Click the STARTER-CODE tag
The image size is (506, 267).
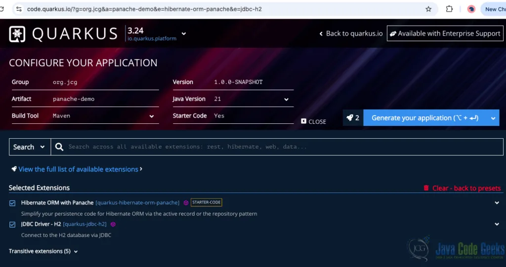coord(206,202)
